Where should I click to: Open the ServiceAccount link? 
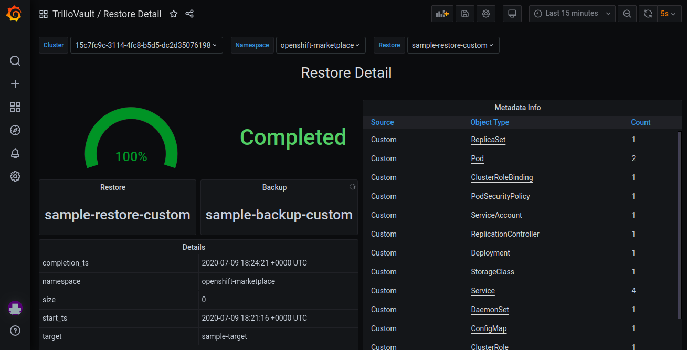(x=496, y=215)
